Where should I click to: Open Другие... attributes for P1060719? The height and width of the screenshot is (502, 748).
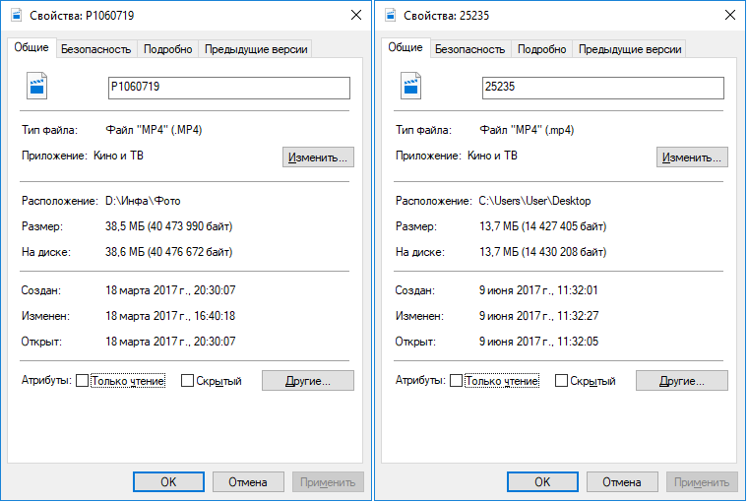[x=308, y=381]
